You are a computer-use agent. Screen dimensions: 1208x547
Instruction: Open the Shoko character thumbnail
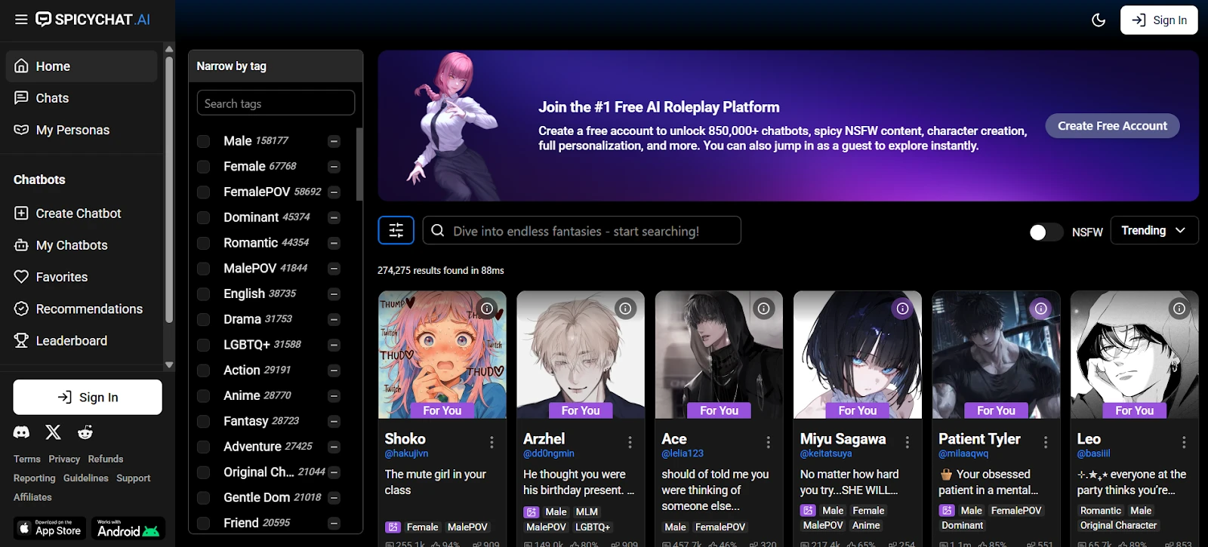click(442, 355)
